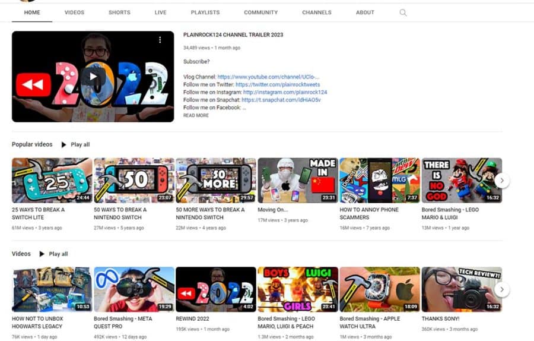Open the Boys Luigi Girls thumbnail
The height and width of the screenshot is (341, 534).
298,289
